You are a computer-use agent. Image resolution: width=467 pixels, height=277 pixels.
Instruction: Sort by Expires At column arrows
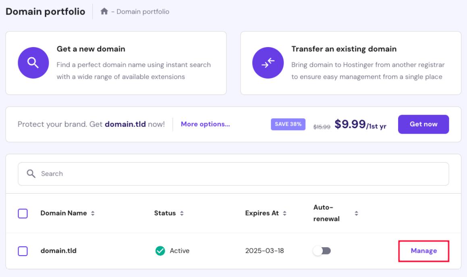coord(284,213)
